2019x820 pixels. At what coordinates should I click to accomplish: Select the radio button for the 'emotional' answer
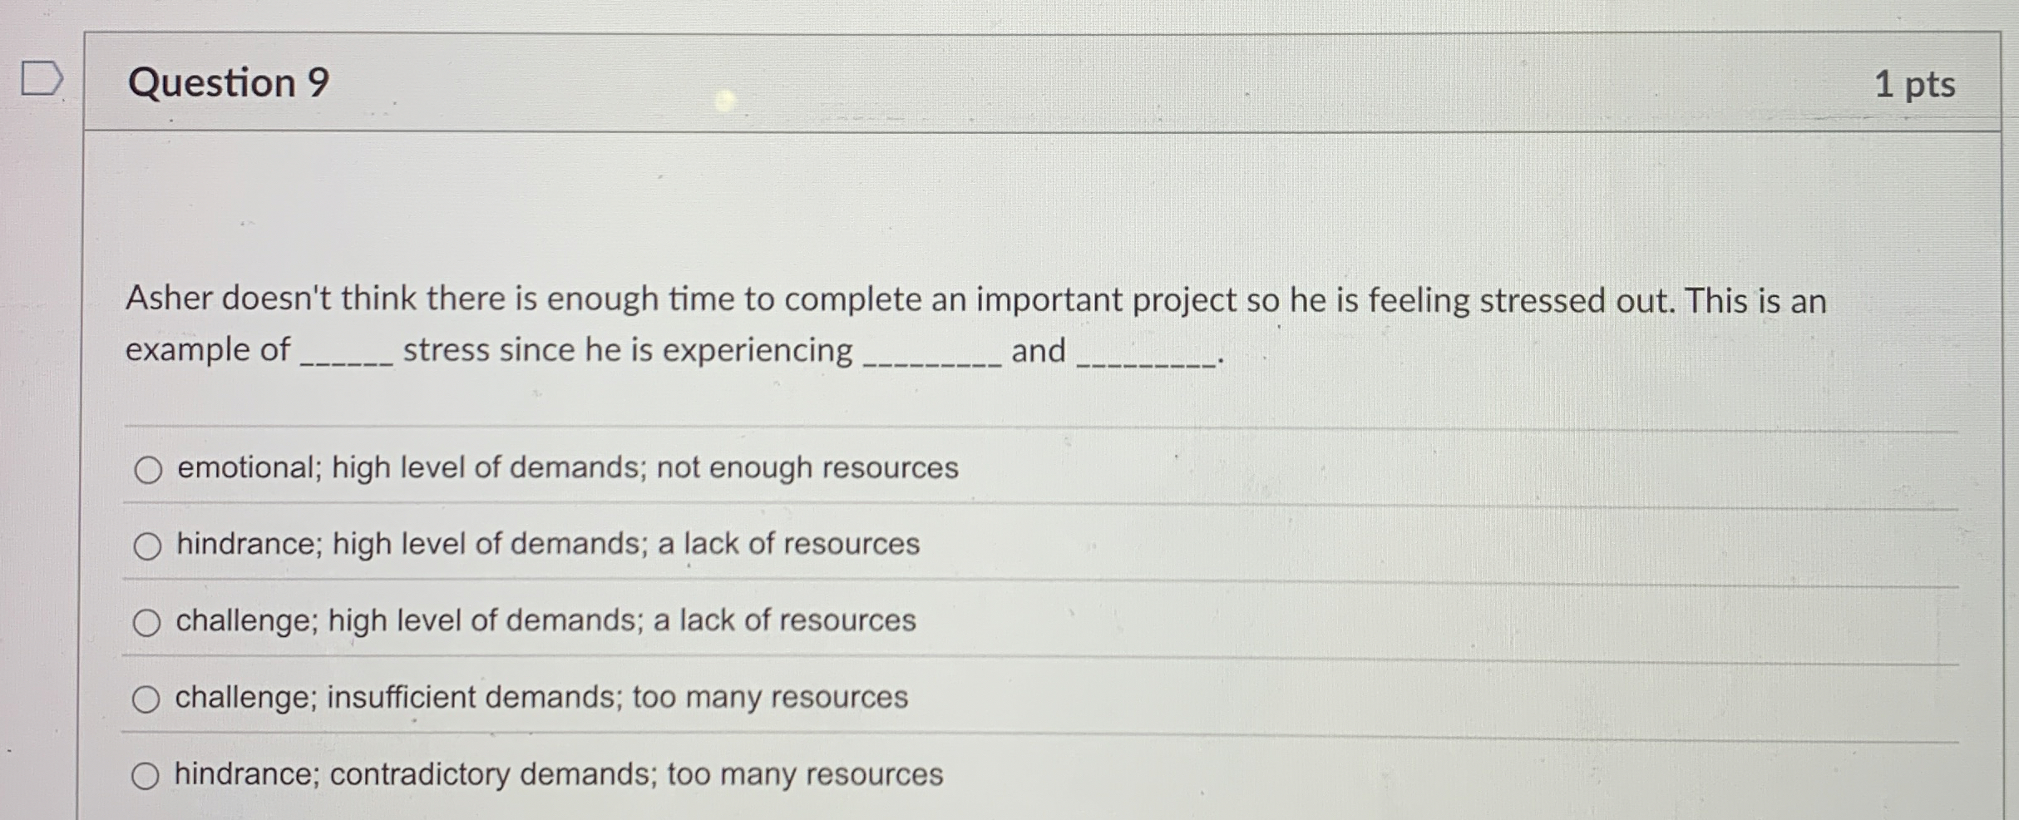[x=148, y=470]
